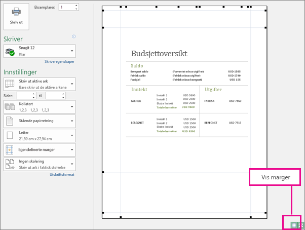The height and width of the screenshot is (230, 305).
Task: Click the bottom-right margin handle on preview
Action: (x=265, y=213)
